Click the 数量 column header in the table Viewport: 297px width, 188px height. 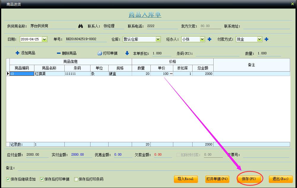[141, 68]
